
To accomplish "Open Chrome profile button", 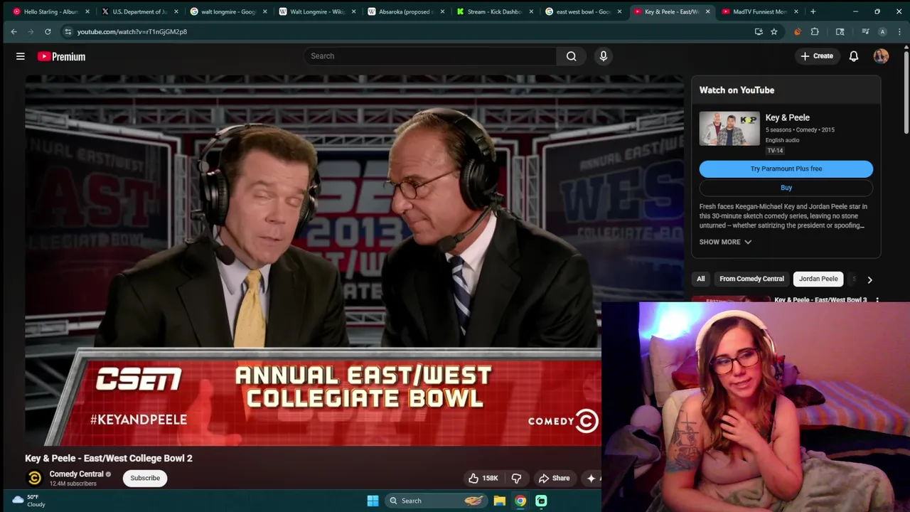I will coord(882,31).
